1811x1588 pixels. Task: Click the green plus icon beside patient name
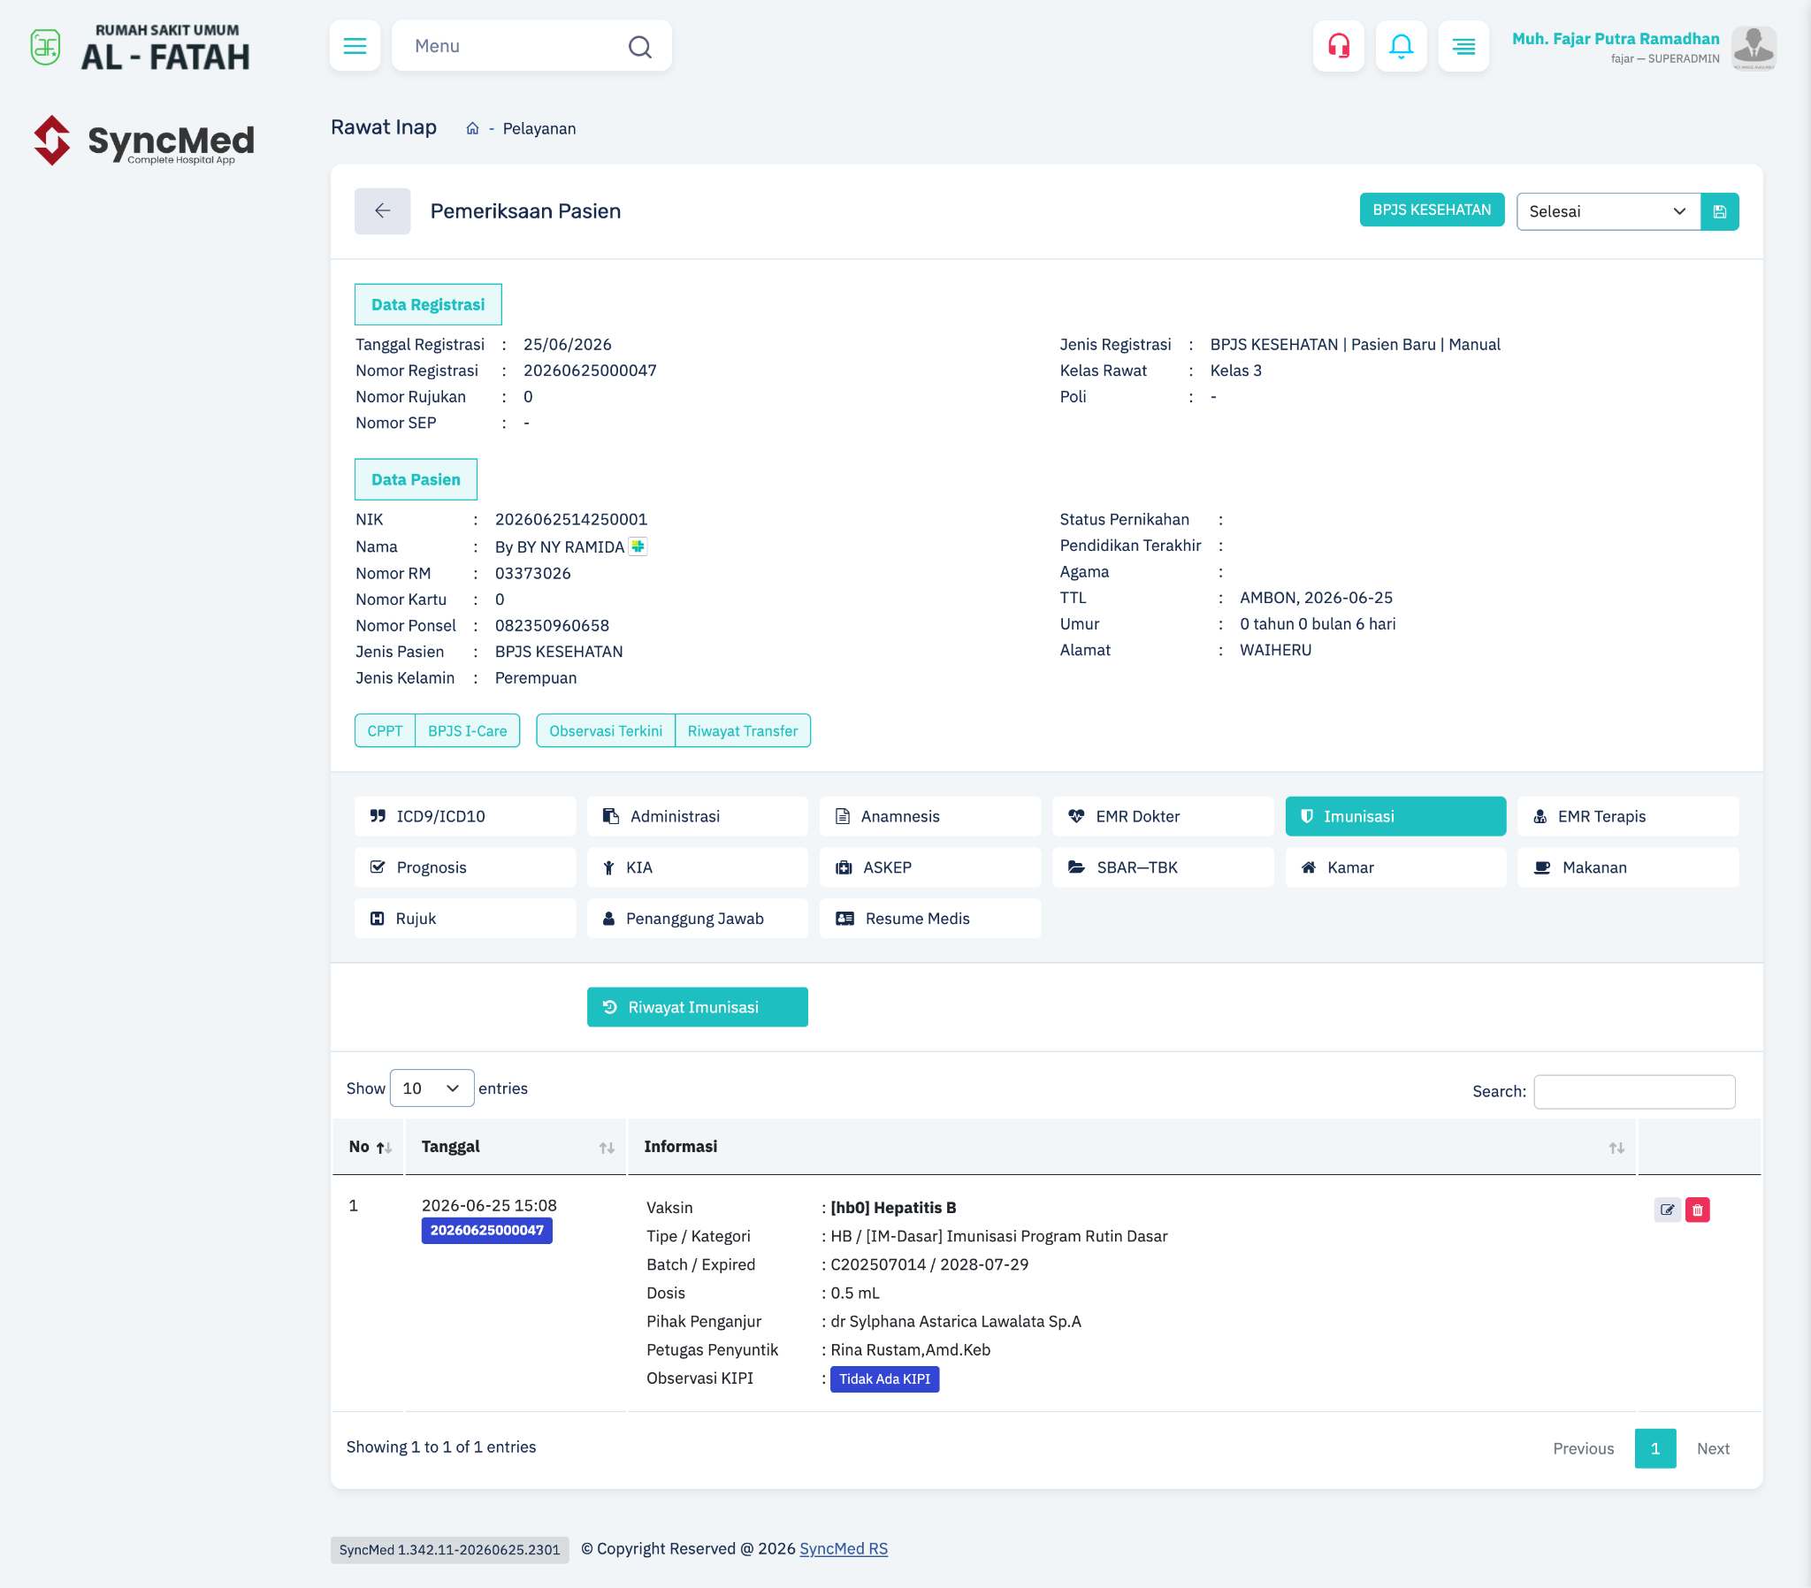(638, 546)
